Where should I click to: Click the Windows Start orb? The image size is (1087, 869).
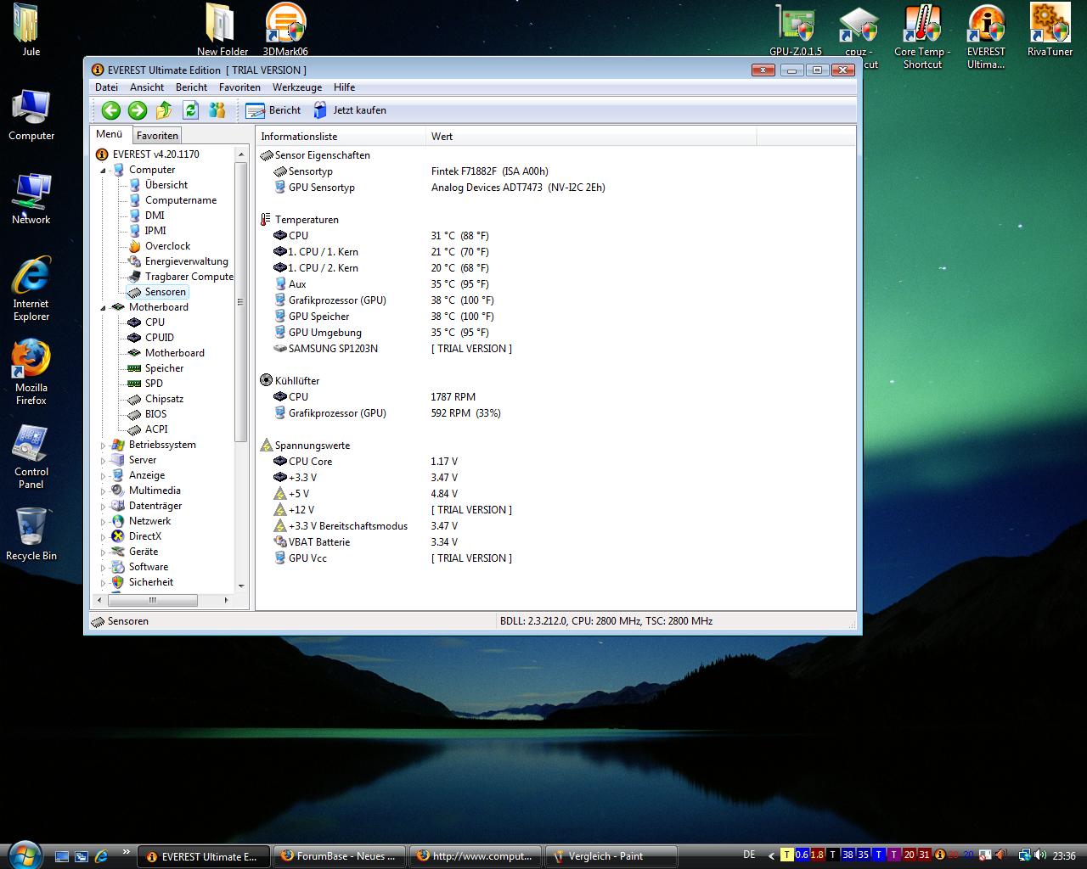(x=23, y=854)
